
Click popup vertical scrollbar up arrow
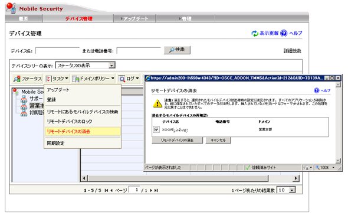tap(338, 84)
